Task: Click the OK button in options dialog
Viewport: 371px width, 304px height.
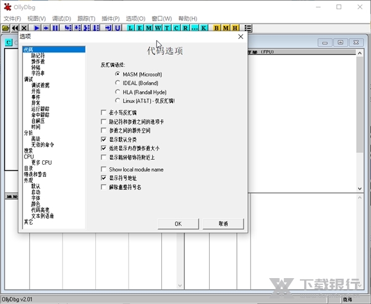Action: point(178,223)
